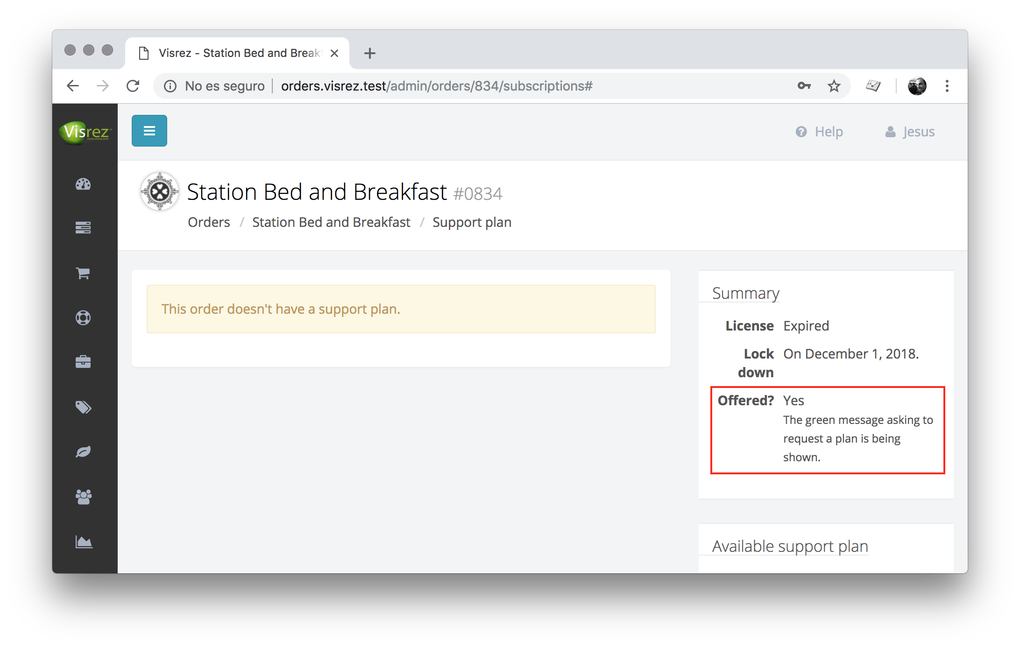This screenshot has width=1020, height=648.
Task: Toggle the hamburger menu button
Action: (149, 131)
